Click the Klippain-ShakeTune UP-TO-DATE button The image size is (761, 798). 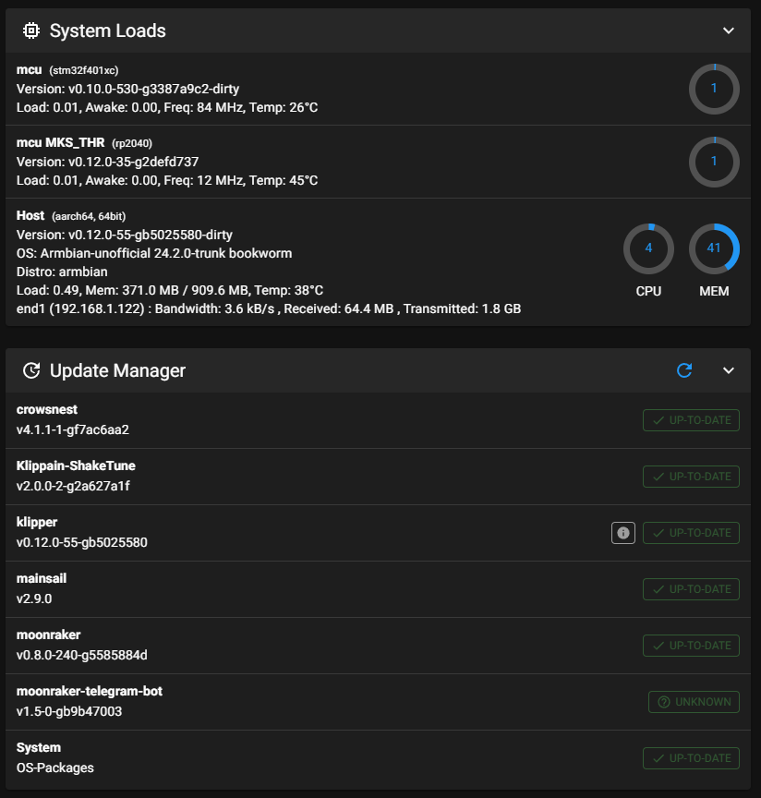click(691, 477)
